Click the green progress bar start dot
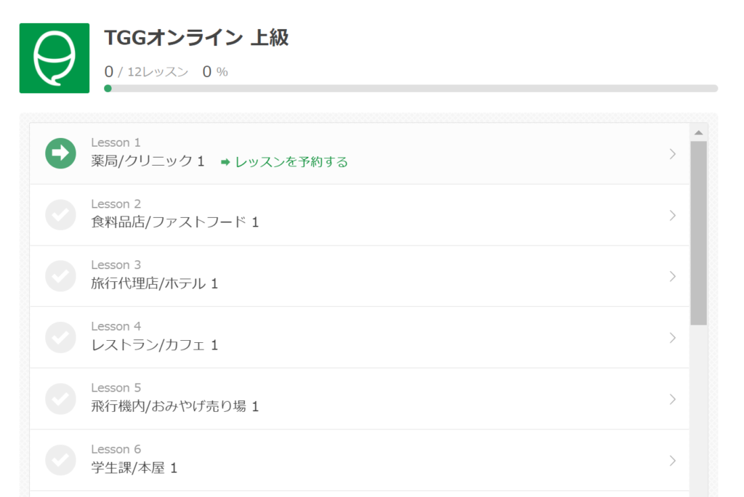Viewport: 744px width, 497px height. coord(108,89)
